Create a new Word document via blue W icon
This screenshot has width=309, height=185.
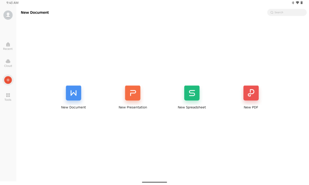(x=73, y=93)
